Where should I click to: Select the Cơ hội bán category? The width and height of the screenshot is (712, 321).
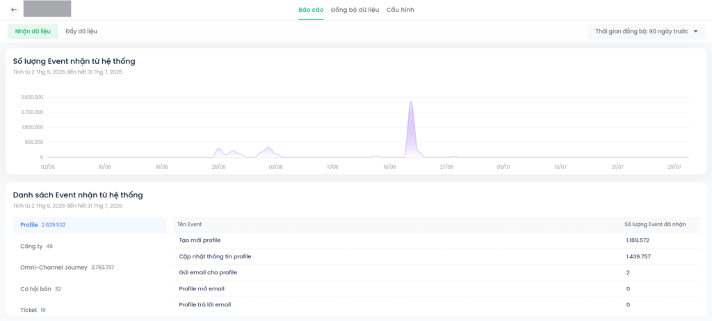click(x=90, y=289)
